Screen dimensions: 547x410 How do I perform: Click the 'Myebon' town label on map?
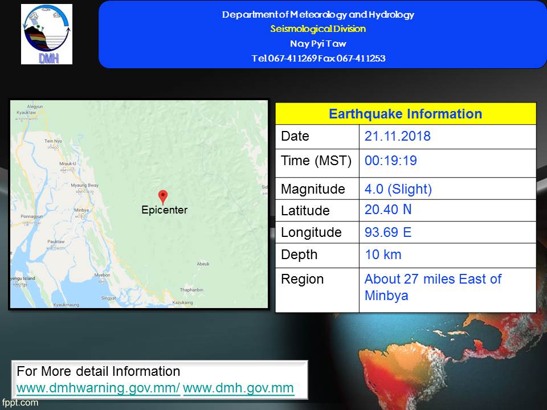pyautogui.click(x=102, y=275)
